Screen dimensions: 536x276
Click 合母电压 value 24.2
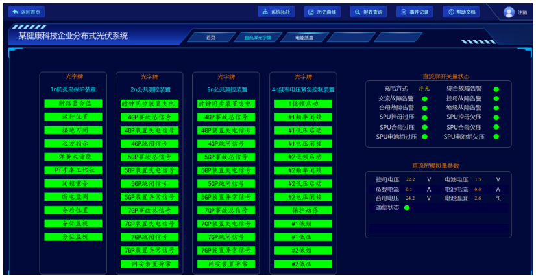pyautogui.click(x=410, y=198)
